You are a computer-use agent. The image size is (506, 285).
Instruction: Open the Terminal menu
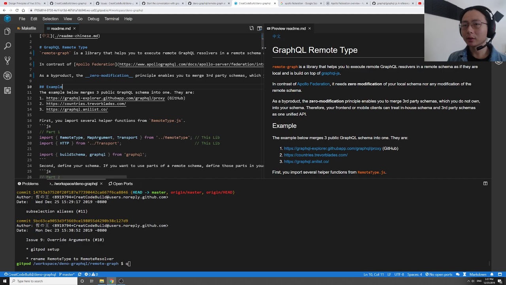pos(111,19)
